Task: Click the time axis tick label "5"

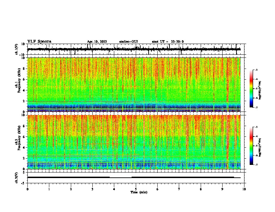Action: 136,189
